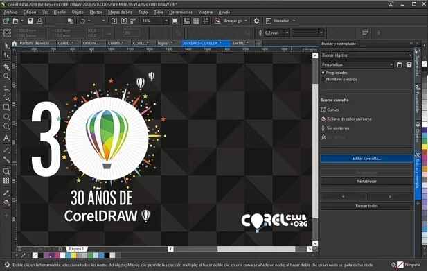Viewport: 428px width, 271px height.
Task: Open the zoom level 16% dropdown
Action: click(x=166, y=21)
